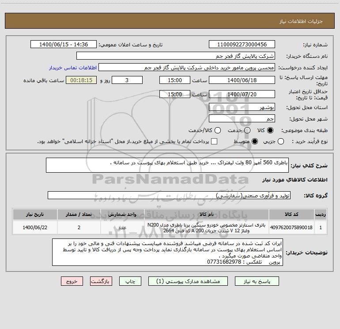Image resolution: width=340 pixels, height=329 pixels.
Task: Click the buyer organization name field
Action: pos(176,56)
